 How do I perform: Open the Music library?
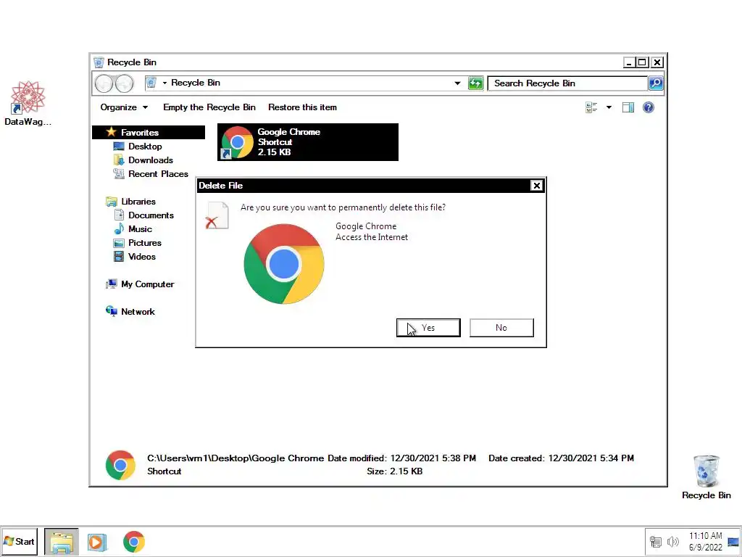click(140, 228)
